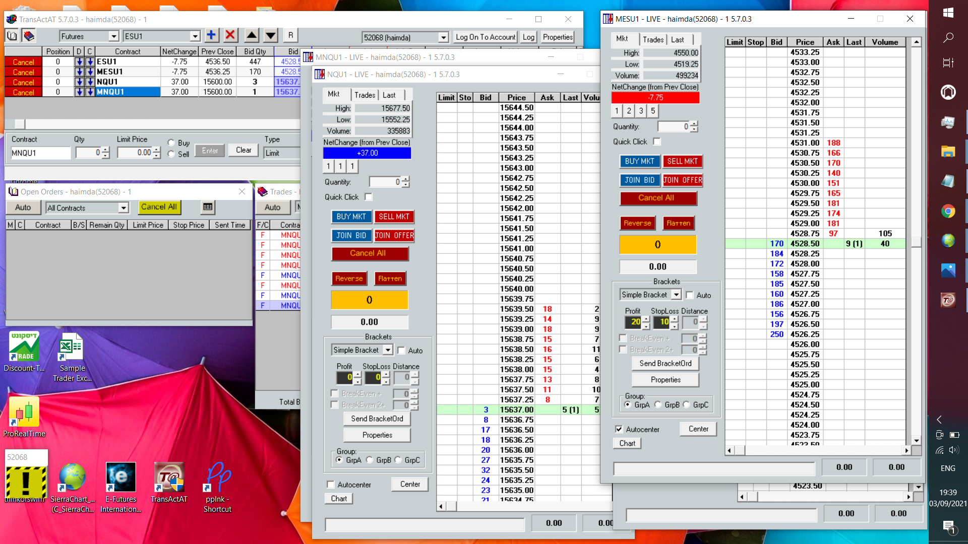Click the blue plus add contract icon
The height and width of the screenshot is (544, 968).
pos(211,35)
